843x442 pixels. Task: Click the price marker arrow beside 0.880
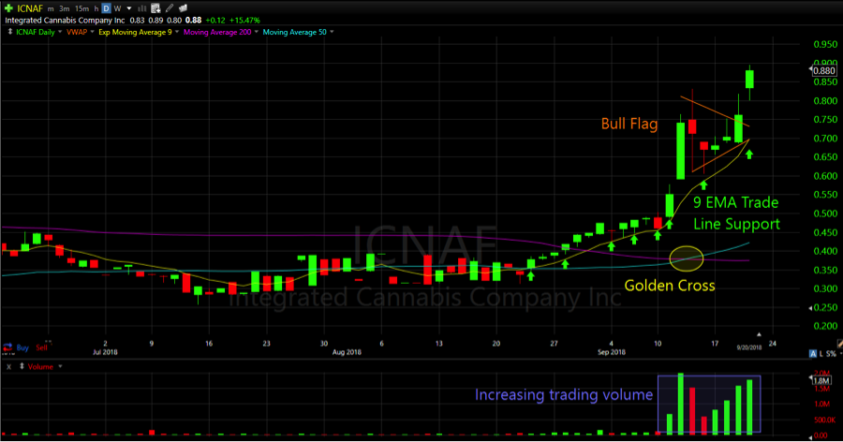811,69
